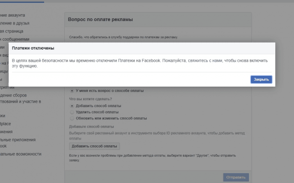Click note 'Если у вас возникли проблемы'
294x183 pixels.
click(x=152, y=158)
